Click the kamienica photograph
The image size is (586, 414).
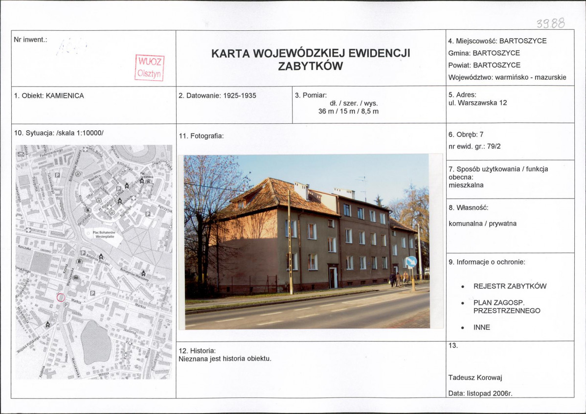(x=307, y=242)
